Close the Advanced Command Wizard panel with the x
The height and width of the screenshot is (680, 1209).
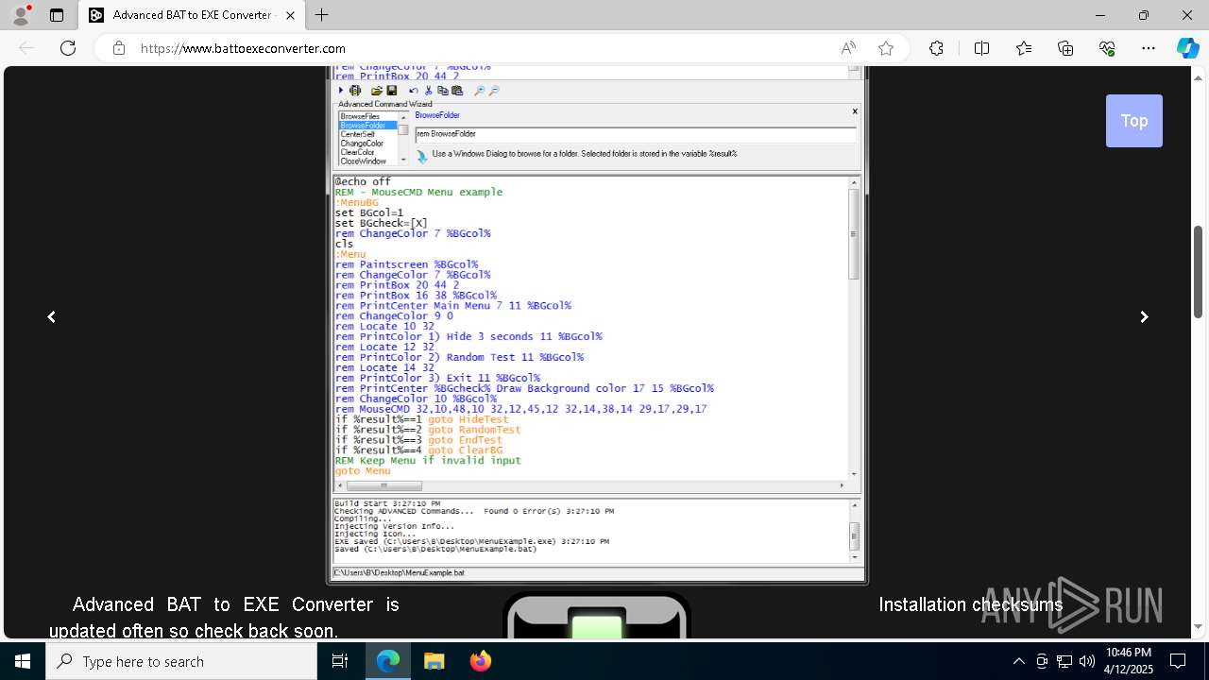(x=855, y=111)
